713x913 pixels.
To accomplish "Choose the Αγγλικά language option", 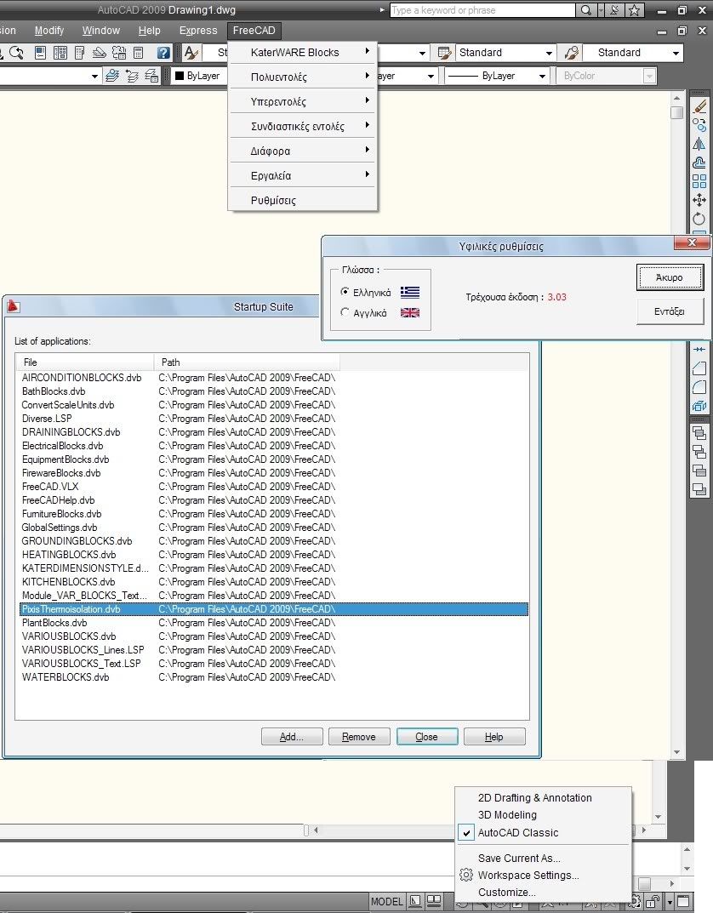I will [345, 312].
